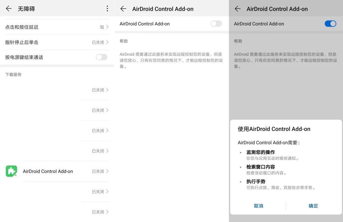Click the AirDroid Control Add-on title bar
This screenshot has height=222, width=343.
(x=163, y=9)
